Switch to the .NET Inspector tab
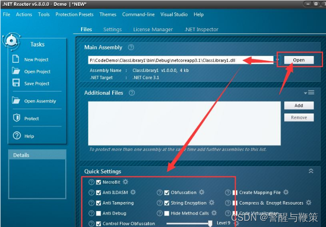Viewport: 326px width, 227px height. (x=201, y=29)
